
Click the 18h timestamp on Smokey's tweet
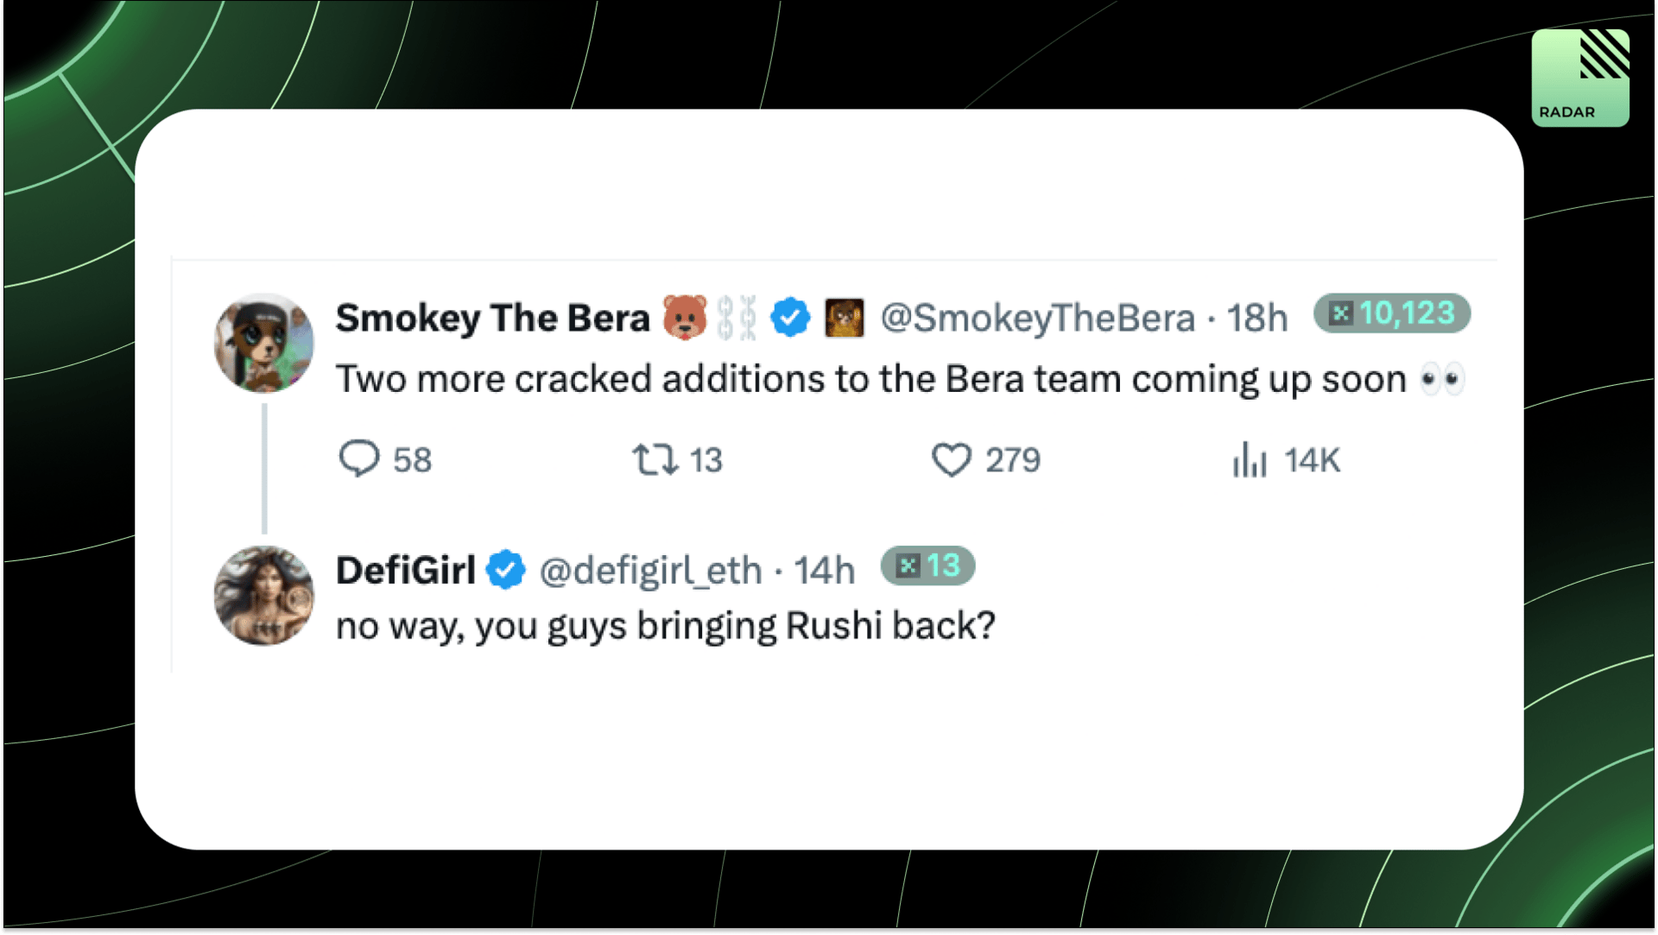click(x=1257, y=318)
